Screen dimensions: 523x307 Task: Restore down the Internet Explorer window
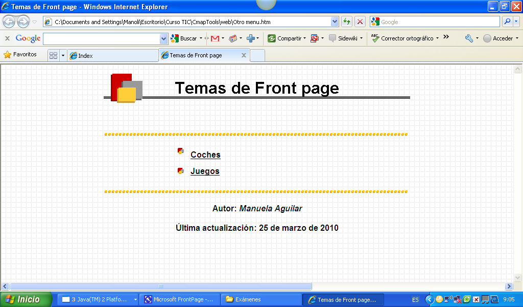pos(504,6)
